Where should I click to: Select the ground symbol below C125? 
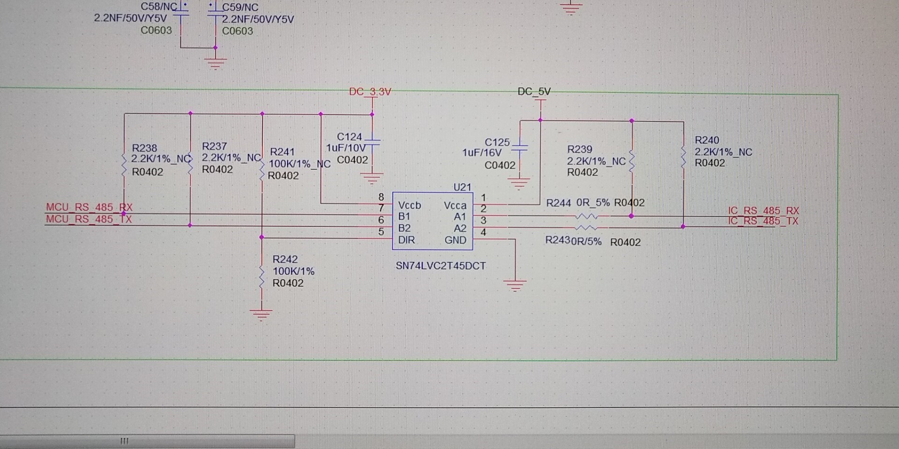point(519,183)
